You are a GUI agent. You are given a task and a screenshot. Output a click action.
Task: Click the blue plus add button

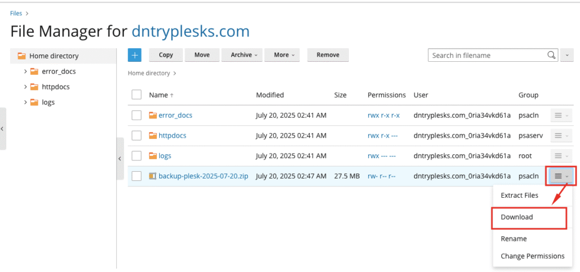coord(135,55)
